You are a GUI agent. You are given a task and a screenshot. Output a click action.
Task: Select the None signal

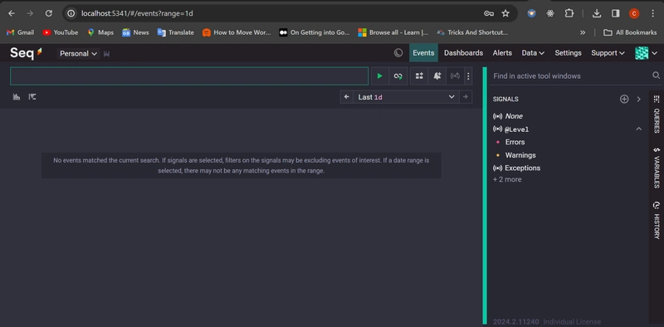click(x=508, y=116)
